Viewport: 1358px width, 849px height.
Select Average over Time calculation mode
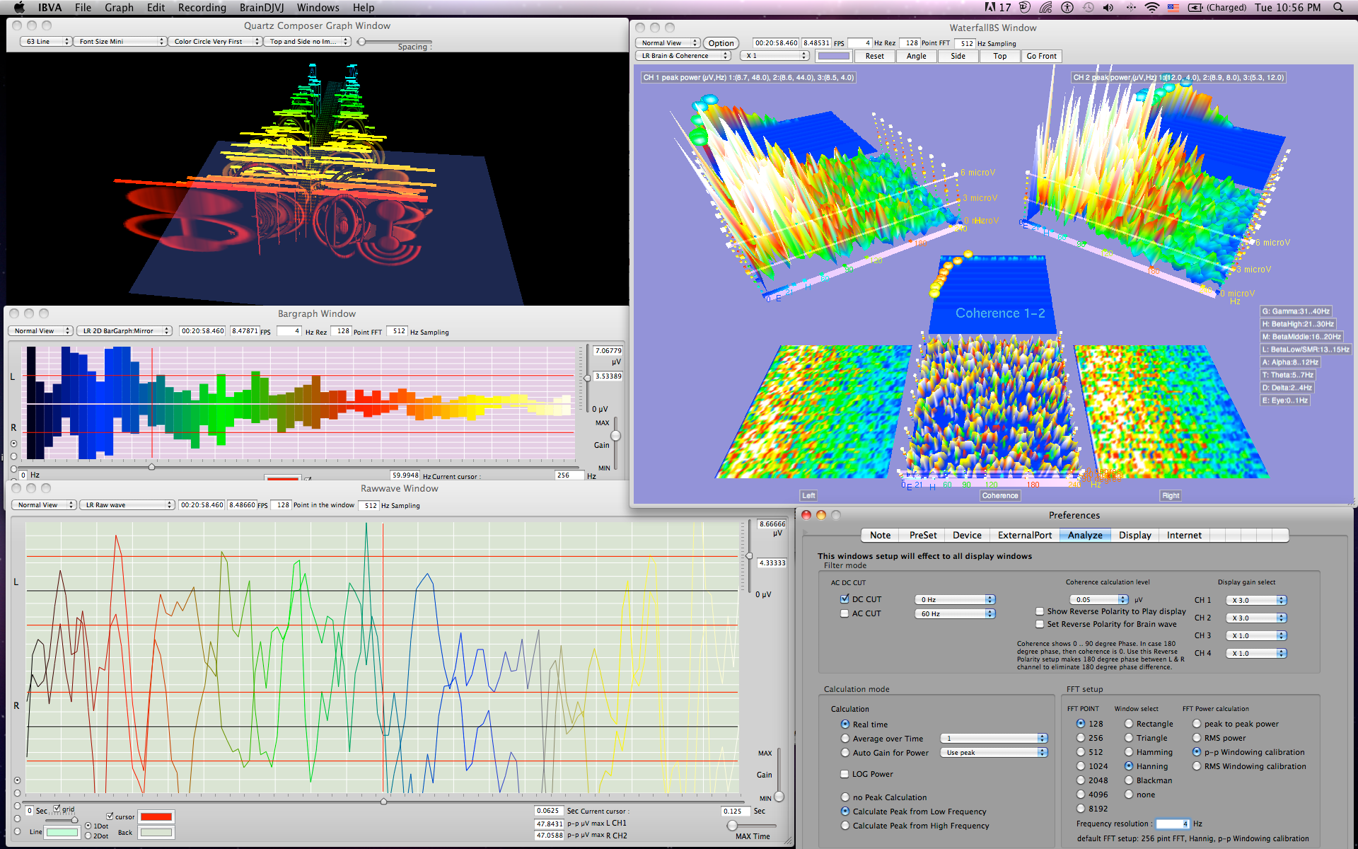coord(845,738)
